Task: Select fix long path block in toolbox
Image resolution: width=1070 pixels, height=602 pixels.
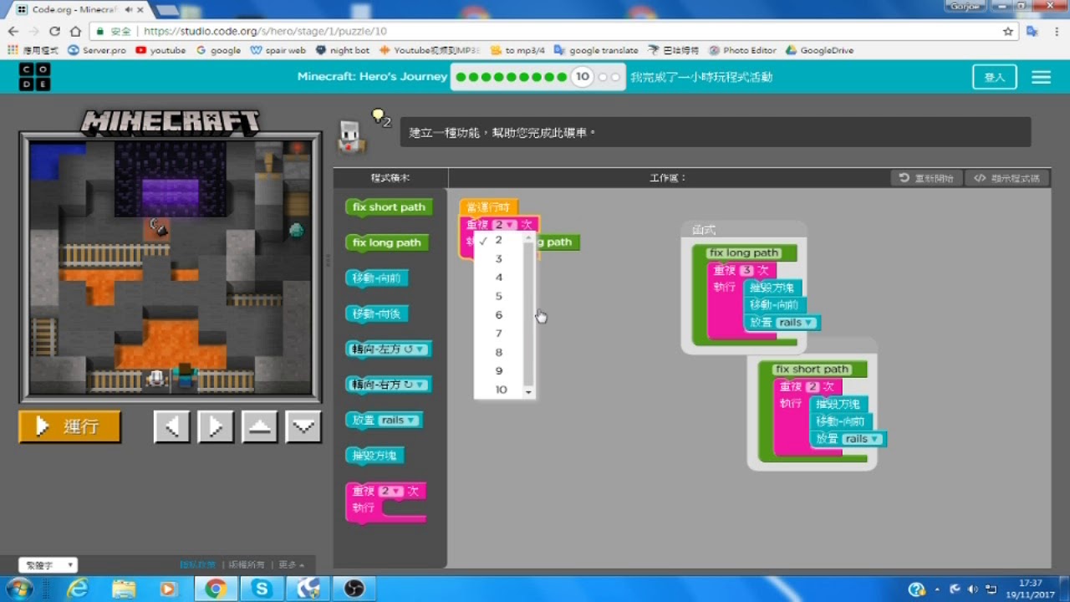Action: coord(387,243)
